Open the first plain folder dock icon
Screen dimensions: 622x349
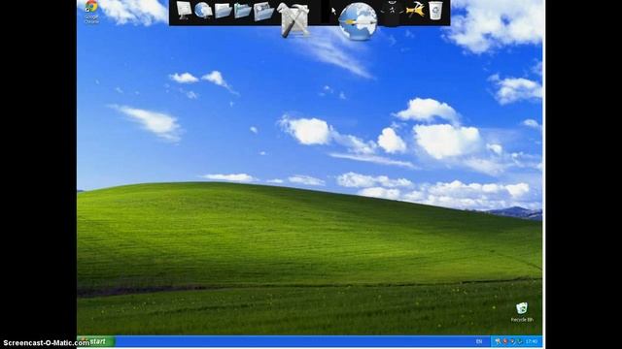pyautogui.click(x=223, y=11)
